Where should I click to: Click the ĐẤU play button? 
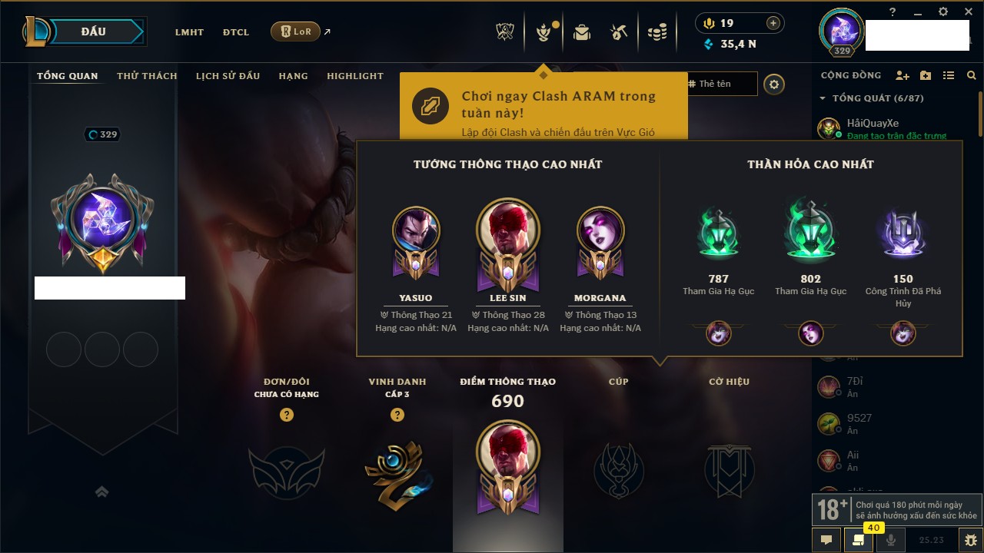94,31
